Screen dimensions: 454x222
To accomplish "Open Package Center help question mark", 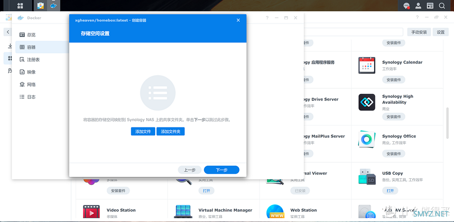I will click(417, 18).
